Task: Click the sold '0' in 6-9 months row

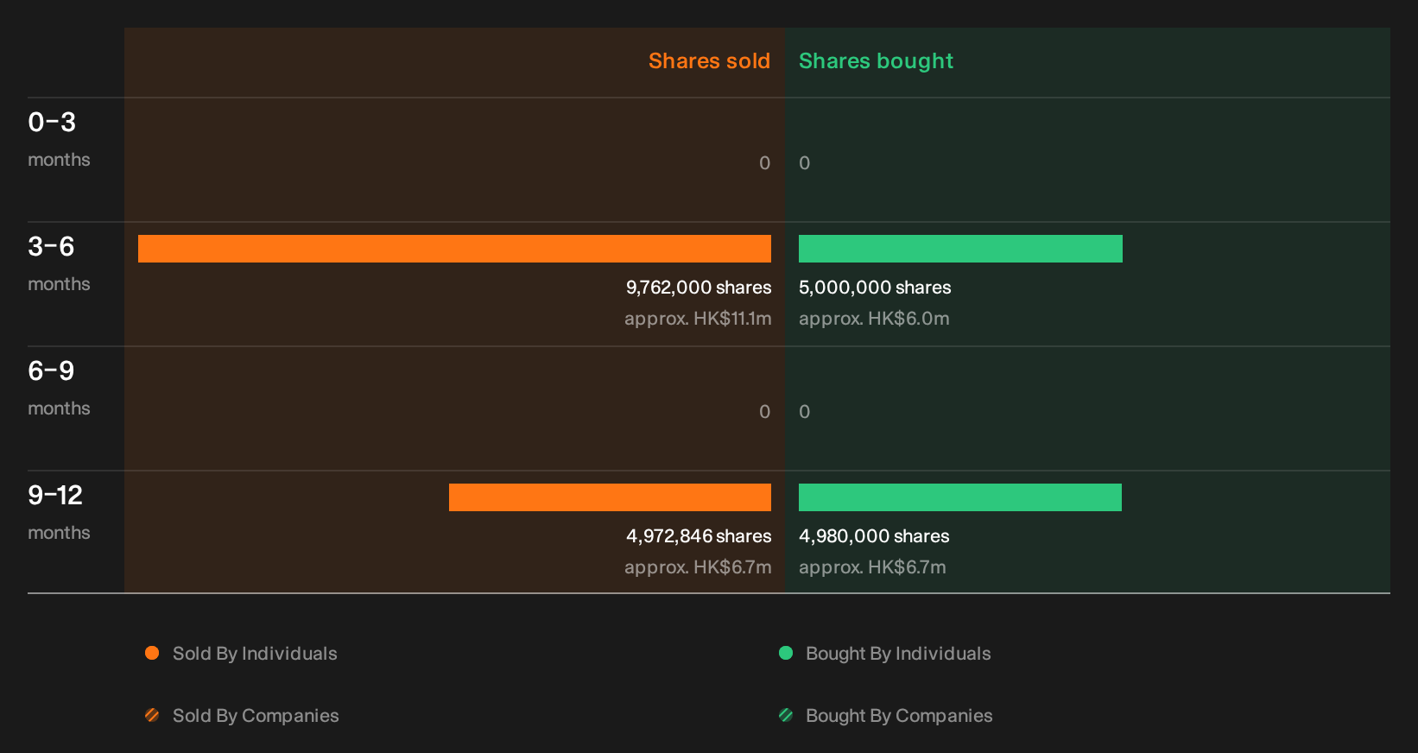Action: 764,412
